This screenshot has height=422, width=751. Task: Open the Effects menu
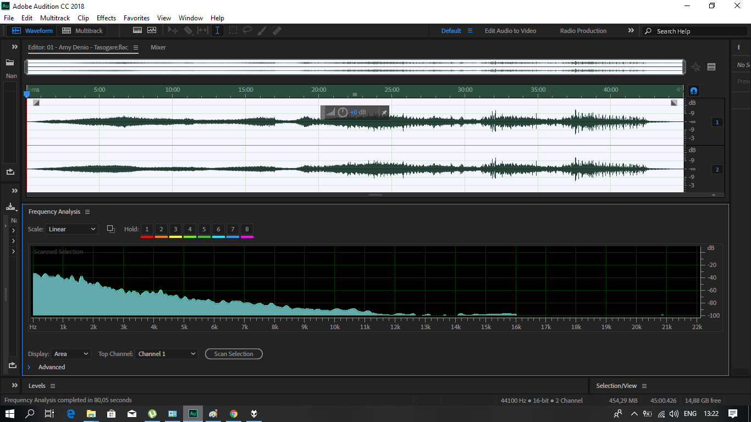pos(106,18)
